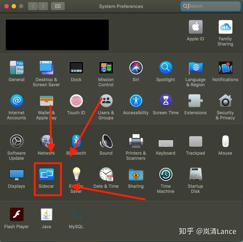Screen dimensions: 243x242
Task: Open Language & Region settings
Action: 195,68
